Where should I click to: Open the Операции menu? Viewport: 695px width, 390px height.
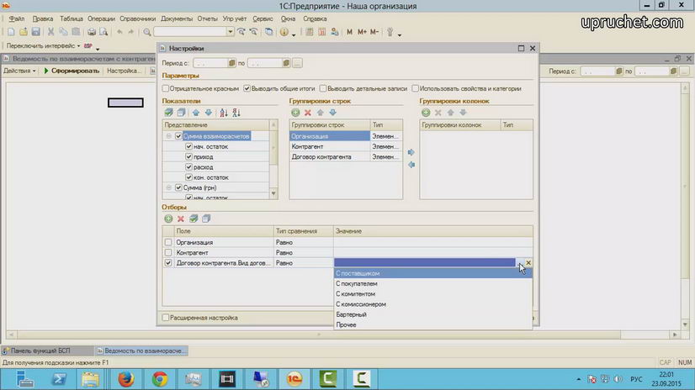(101, 19)
